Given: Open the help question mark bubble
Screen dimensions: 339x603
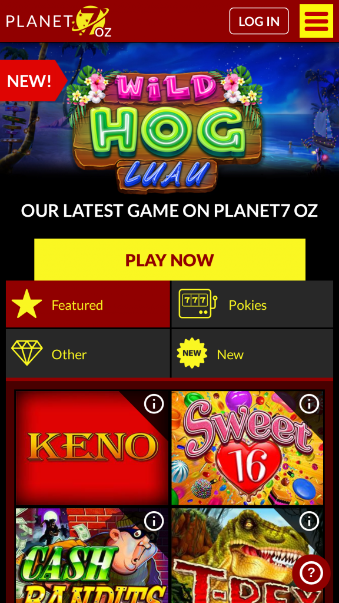Looking at the screenshot, I should point(311,574).
